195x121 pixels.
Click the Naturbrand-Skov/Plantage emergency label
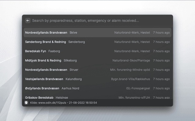pyautogui.click(x=131, y=60)
